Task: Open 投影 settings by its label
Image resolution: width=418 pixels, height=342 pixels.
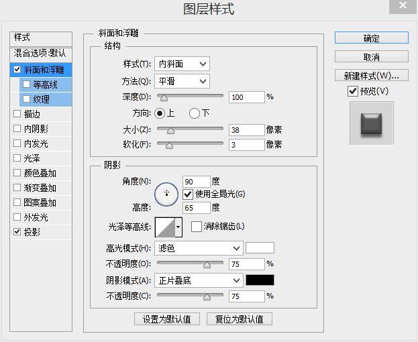Action: [32, 232]
